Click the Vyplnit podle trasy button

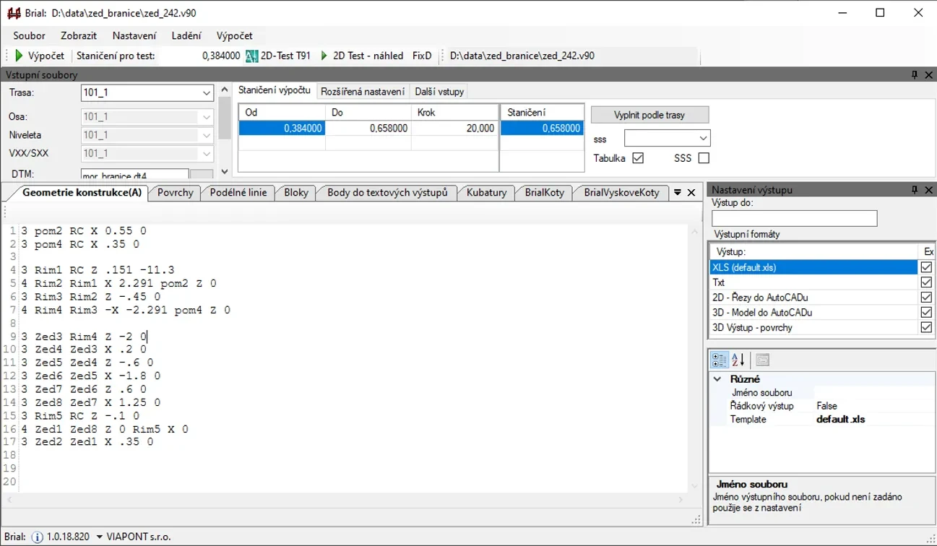[x=649, y=115]
